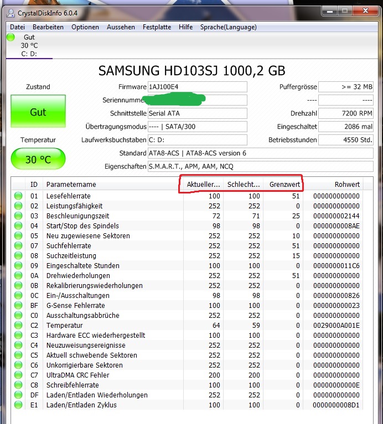383x424 pixels.
Task: Select the Beschleunigungszeit parameter name
Action: point(77,216)
